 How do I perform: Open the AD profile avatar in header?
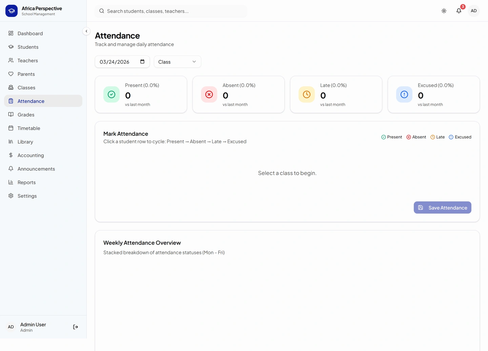click(x=474, y=11)
